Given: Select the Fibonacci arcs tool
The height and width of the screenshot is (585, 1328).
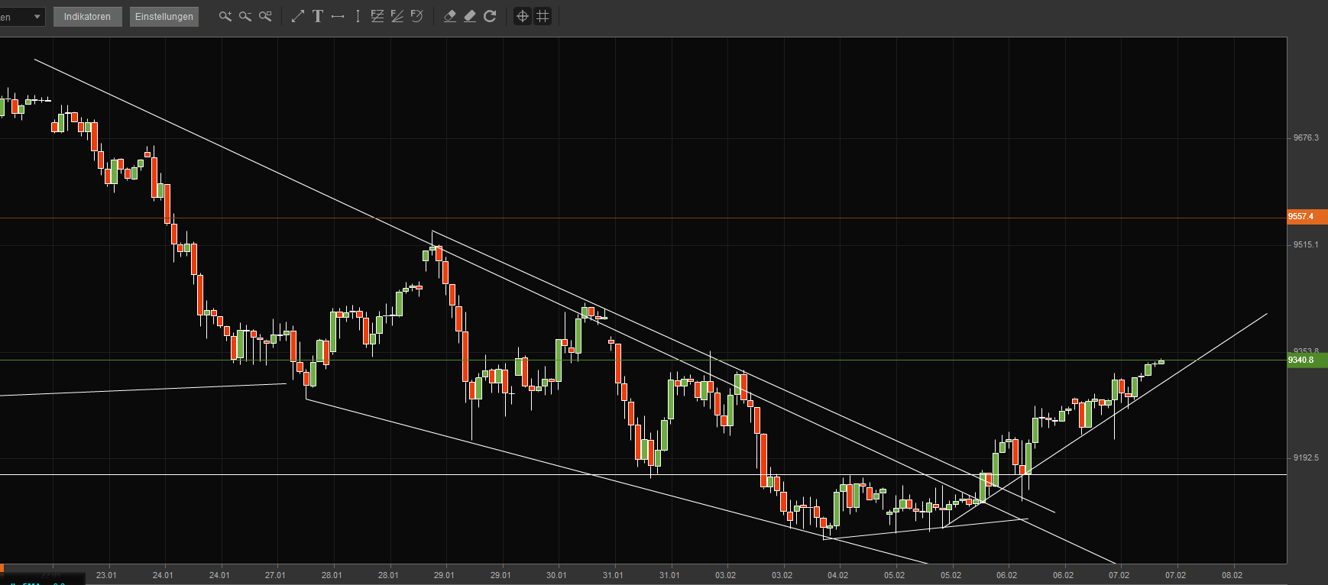Looking at the screenshot, I should click(417, 16).
